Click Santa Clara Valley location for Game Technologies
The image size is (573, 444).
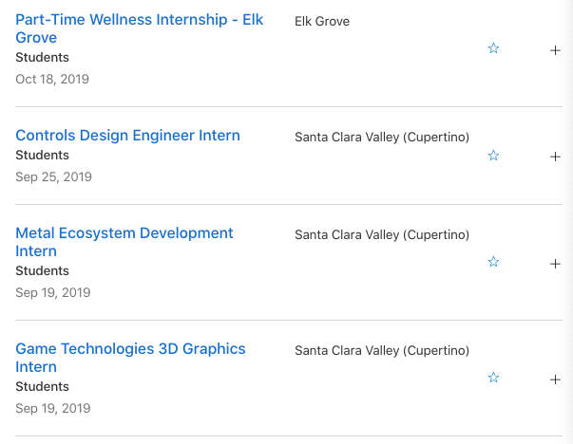(382, 351)
